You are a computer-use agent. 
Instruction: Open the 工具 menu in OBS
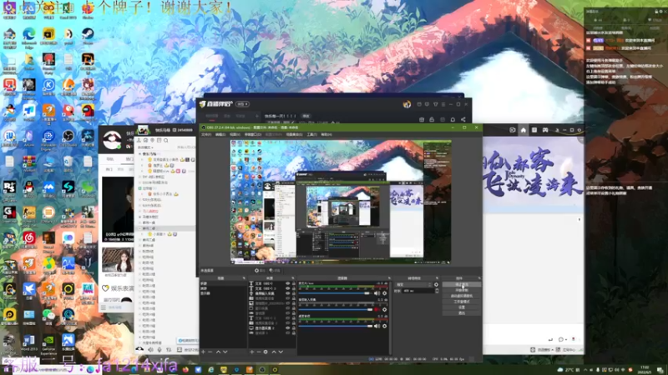click(311, 134)
